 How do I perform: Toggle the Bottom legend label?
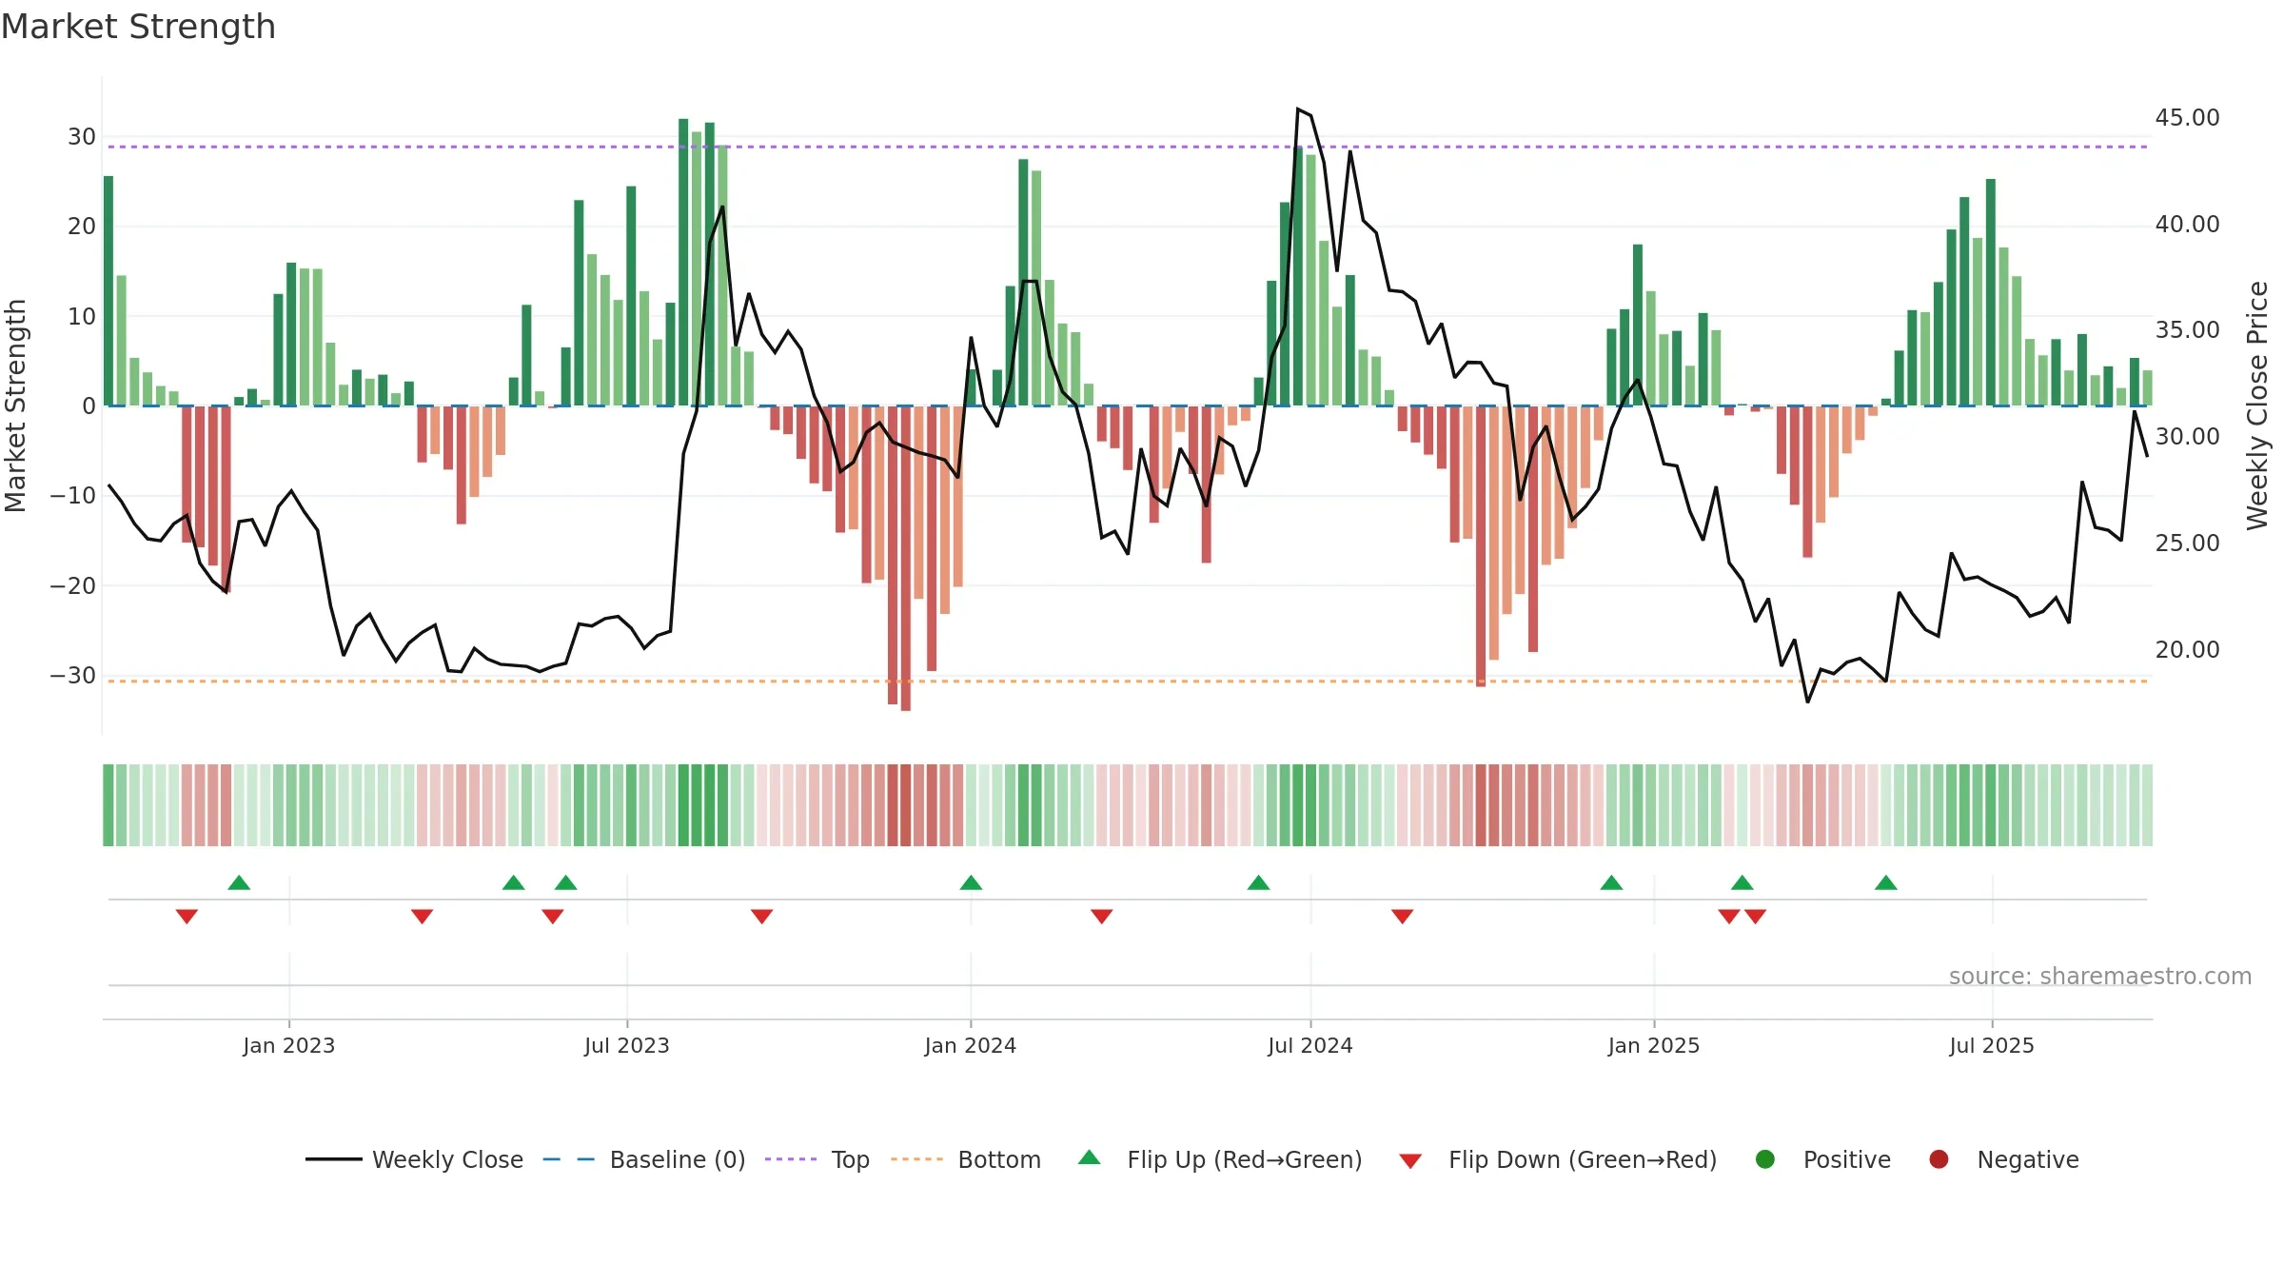(999, 1159)
